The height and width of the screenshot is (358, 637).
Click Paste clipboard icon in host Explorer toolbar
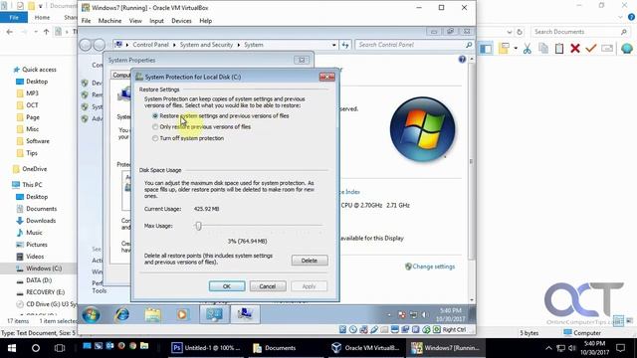(x=559, y=49)
